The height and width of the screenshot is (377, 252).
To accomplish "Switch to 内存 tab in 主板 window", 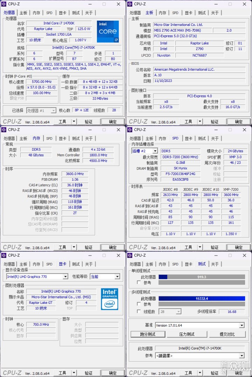I will pyautogui.click(x=162, y=13).
